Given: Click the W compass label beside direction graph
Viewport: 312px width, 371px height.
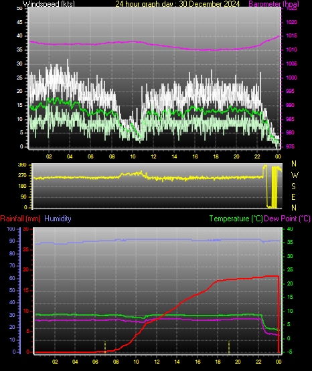Looking at the screenshot, I should 295,175.
